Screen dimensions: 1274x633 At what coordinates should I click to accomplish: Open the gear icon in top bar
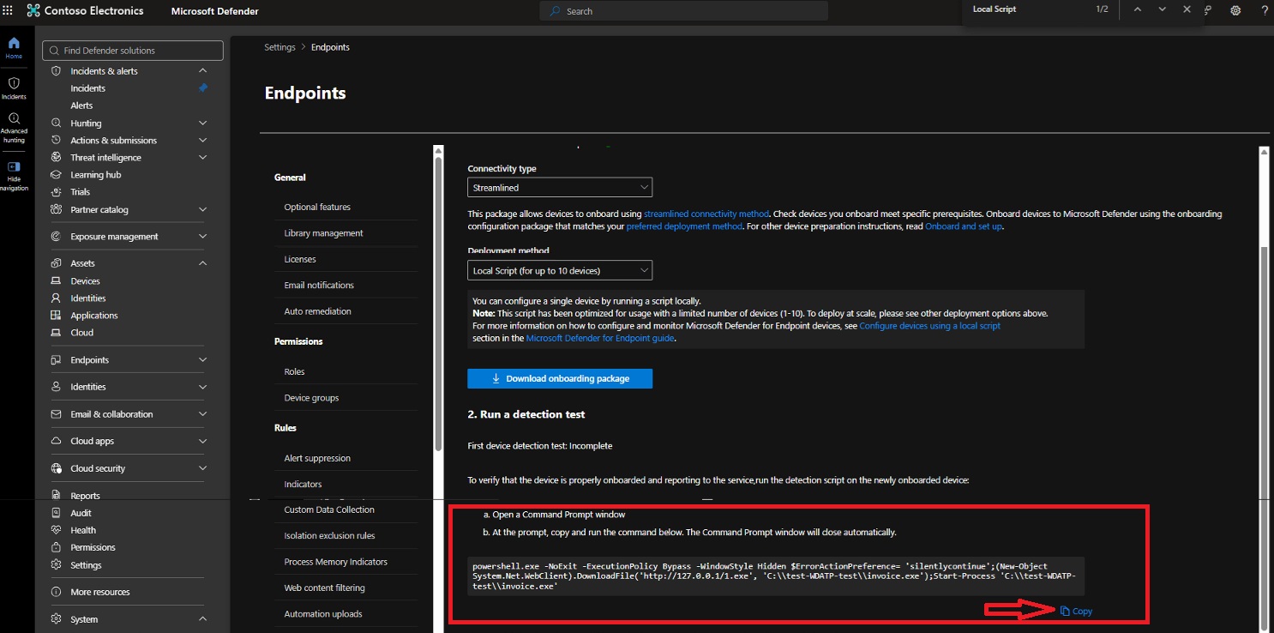pyautogui.click(x=1235, y=11)
